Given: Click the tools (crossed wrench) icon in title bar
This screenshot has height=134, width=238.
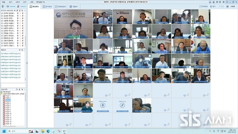Looking at the screenshot, I should coord(220,2).
